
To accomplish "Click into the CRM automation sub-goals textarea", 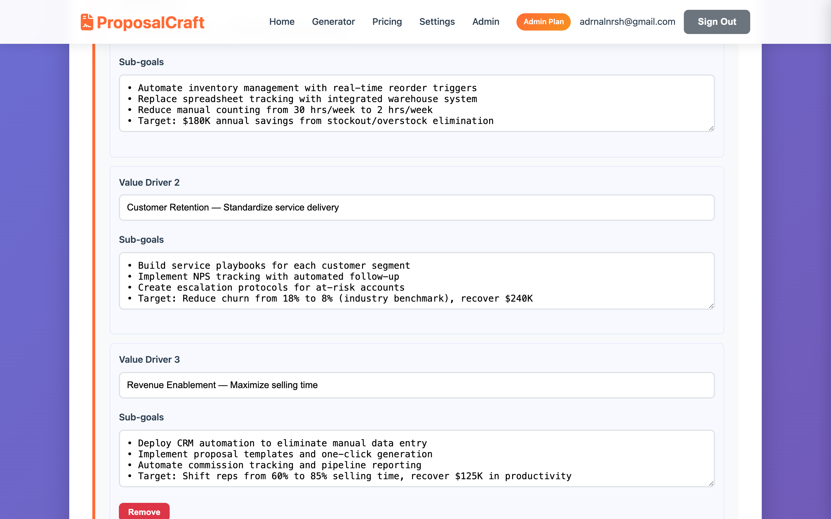I will (x=417, y=458).
